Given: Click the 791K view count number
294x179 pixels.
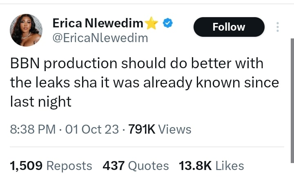Looking at the screenshot, I should tap(142, 130).
